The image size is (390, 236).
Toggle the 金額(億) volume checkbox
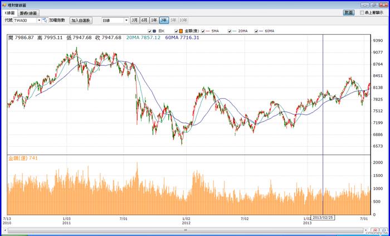176,31
